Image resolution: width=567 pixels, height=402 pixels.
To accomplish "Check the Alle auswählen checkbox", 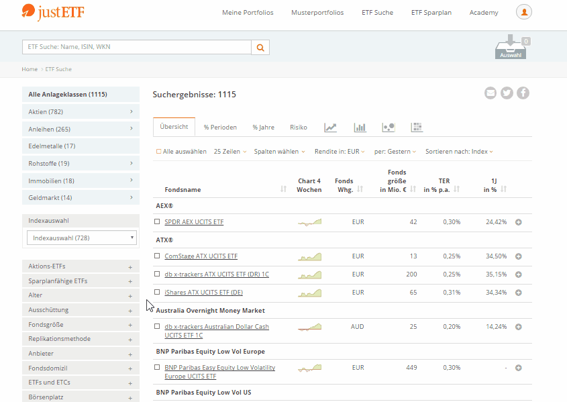I will point(159,152).
